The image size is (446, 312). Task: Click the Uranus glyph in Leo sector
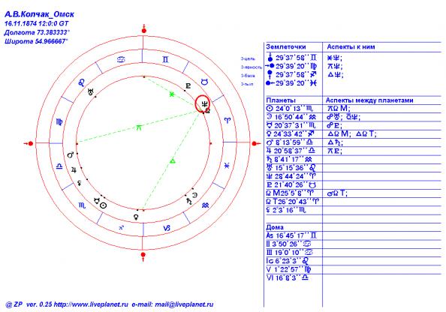click(x=91, y=91)
